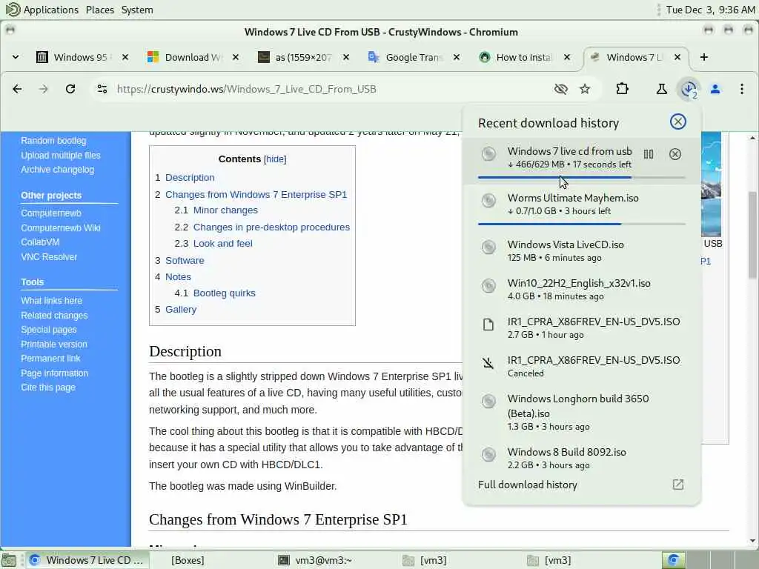The image size is (759, 569).
Task: Click the page vertical scrollbar
Action: pyautogui.click(x=752, y=236)
